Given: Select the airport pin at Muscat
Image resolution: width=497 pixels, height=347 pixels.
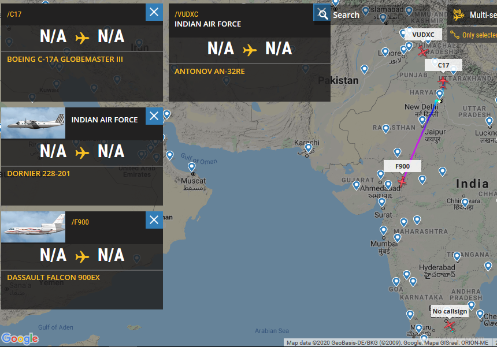Looking at the screenshot, I should [x=191, y=166].
